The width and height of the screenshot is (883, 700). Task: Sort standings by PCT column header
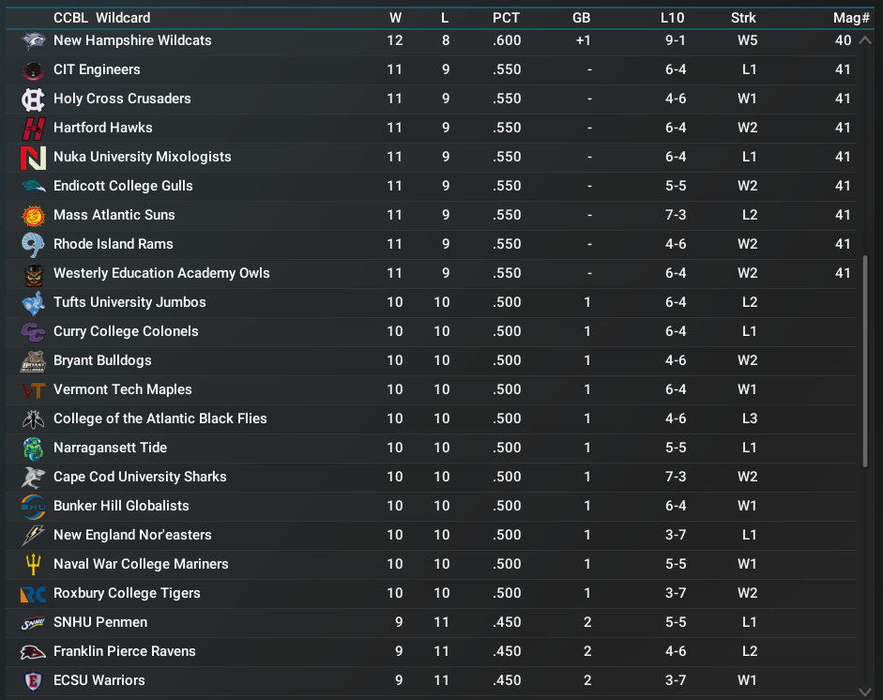[506, 18]
